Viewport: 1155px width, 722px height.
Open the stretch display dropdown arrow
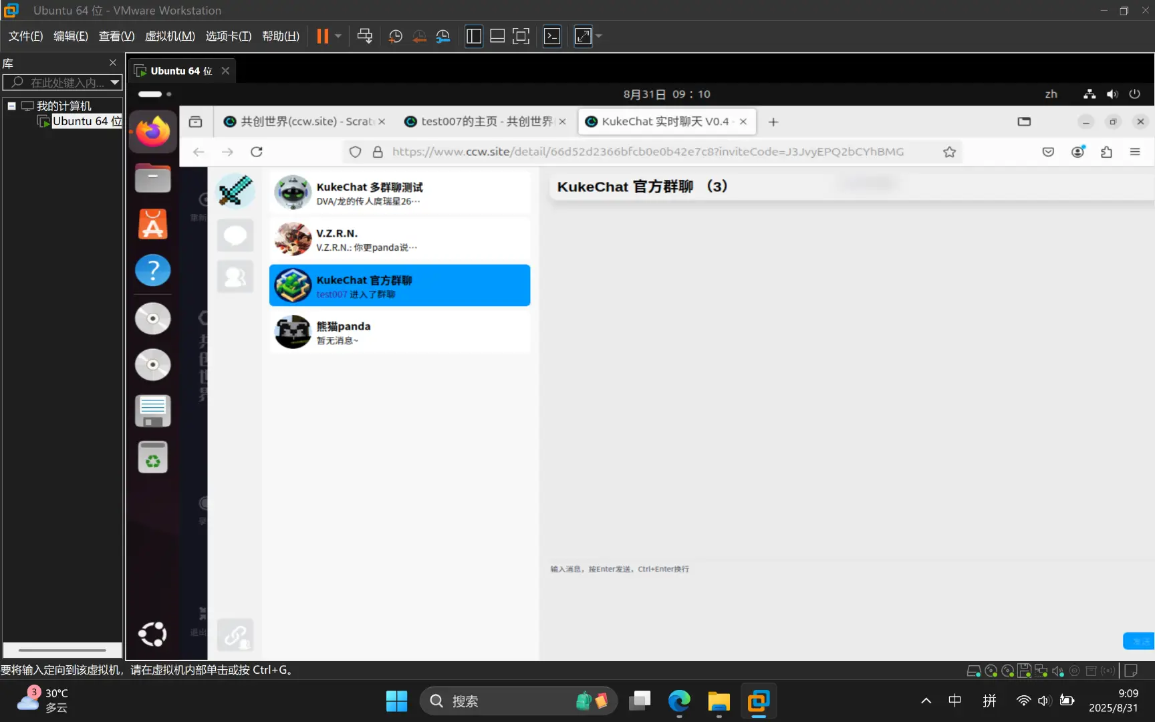click(599, 36)
